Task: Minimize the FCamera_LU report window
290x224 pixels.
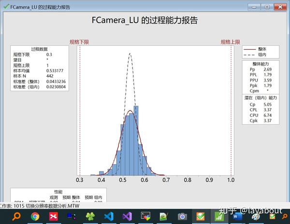Action: click(254, 7)
